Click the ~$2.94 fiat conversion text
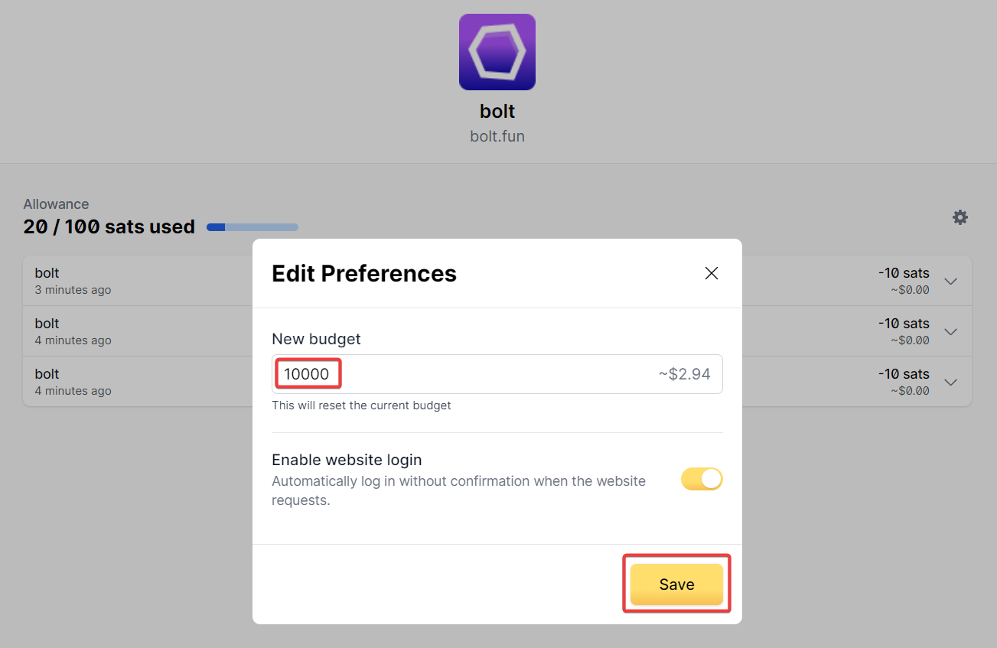Viewport: 997px width, 648px height. [684, 374]
